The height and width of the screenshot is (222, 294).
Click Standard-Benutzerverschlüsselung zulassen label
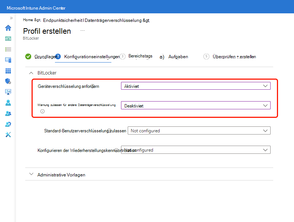tap(85, 131)
